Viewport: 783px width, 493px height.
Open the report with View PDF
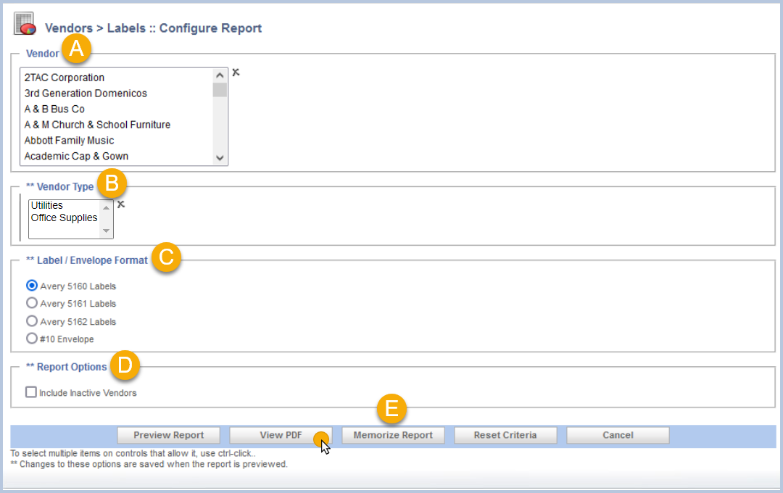(x=281, y=435)
